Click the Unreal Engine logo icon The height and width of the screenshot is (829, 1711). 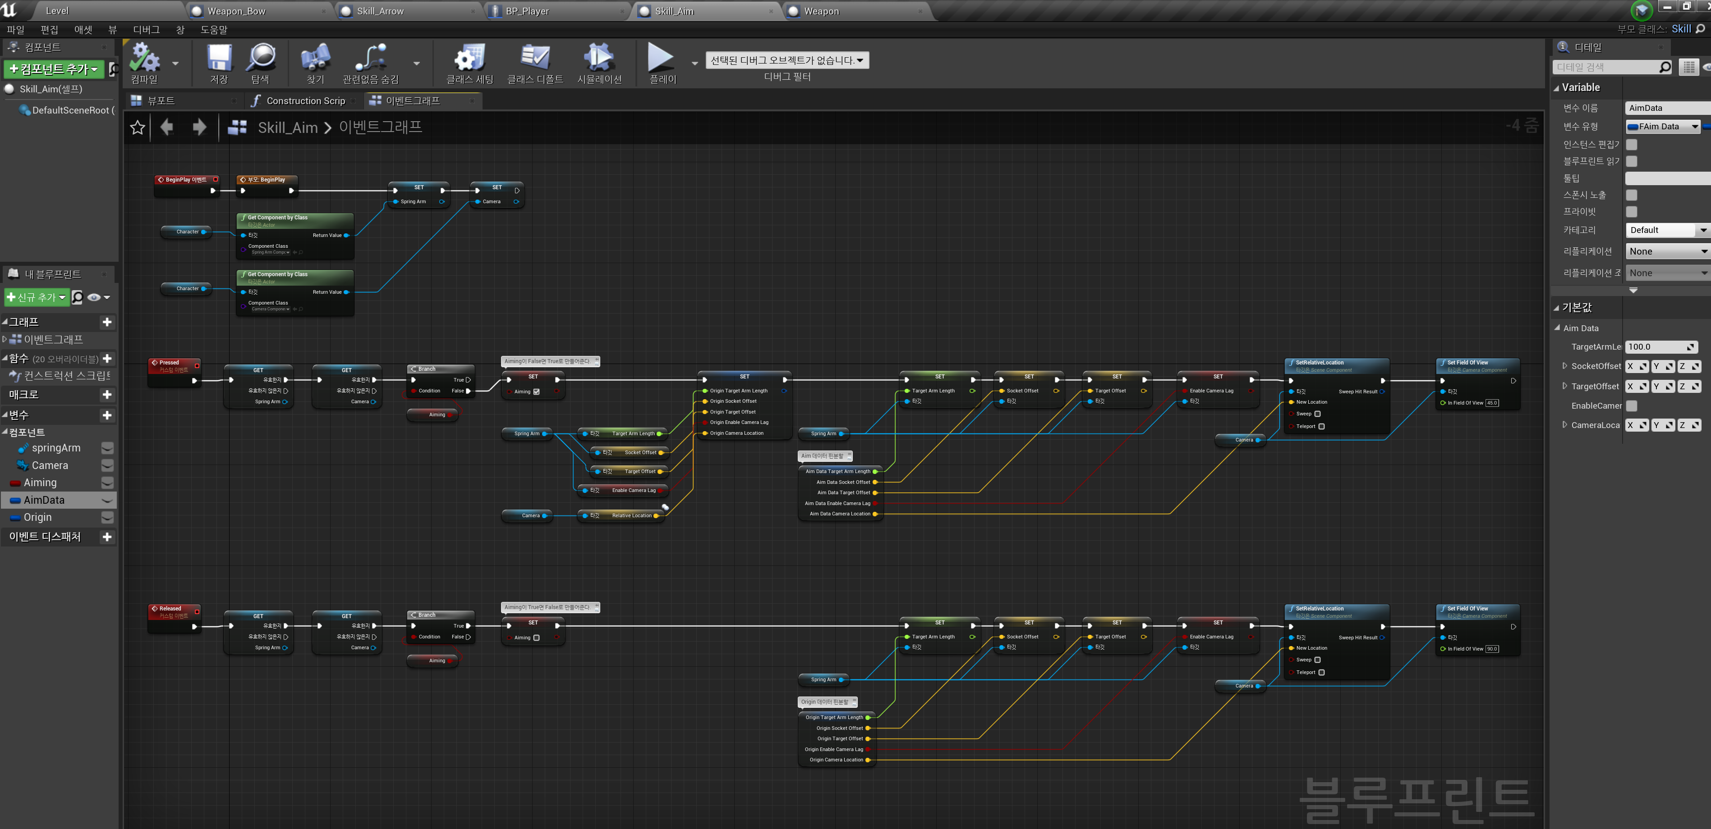9,9
